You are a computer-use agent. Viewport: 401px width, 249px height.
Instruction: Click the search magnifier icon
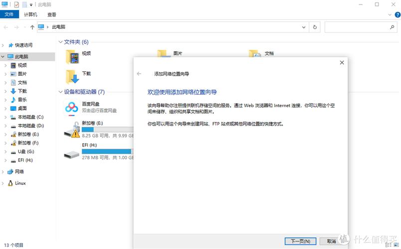pyautogui.click(x=392, y=27)
